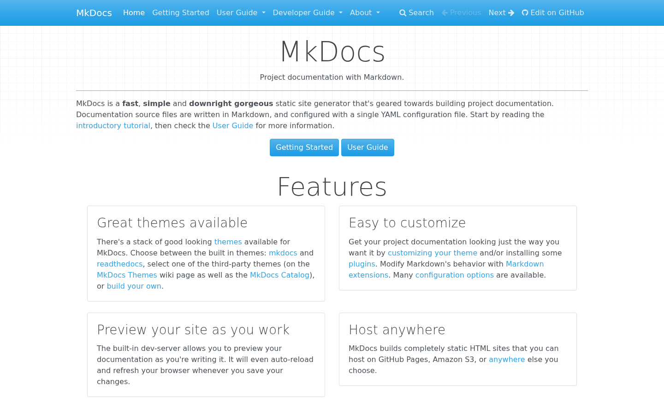664x415 pixels.
Task: Click the GitHub logo icon
Action: tap(525, 13)
